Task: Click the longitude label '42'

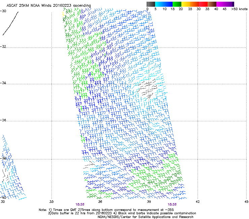Action: coord(198,202)
